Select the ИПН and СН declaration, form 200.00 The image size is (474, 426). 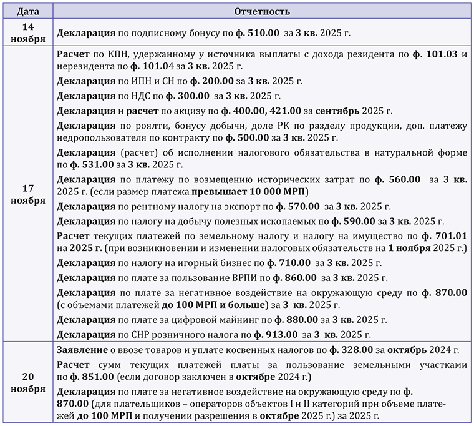pyautogui.click(x=180, y=80)
